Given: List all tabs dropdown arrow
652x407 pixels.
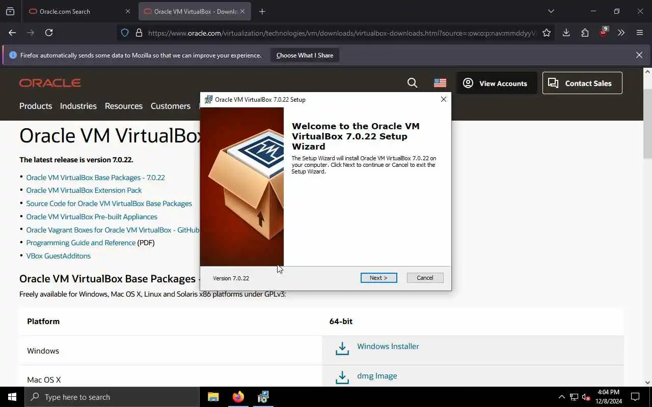Looking at the screenshot, I should pos(551,11).
